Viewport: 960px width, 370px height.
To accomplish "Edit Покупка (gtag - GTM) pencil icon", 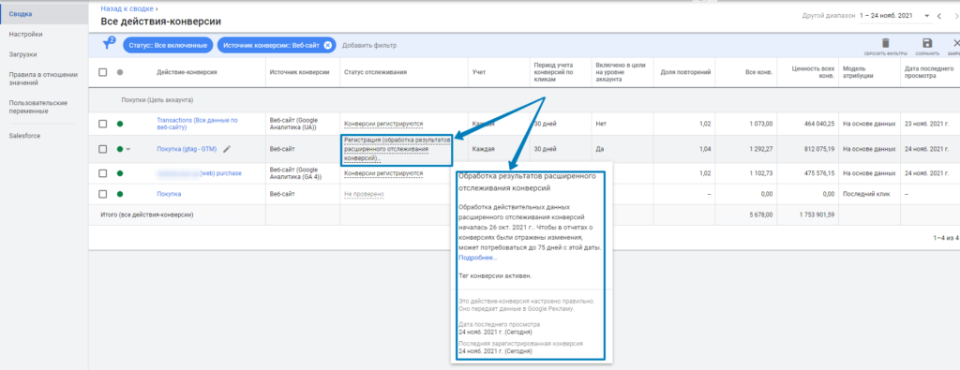I will click(227, 149).
